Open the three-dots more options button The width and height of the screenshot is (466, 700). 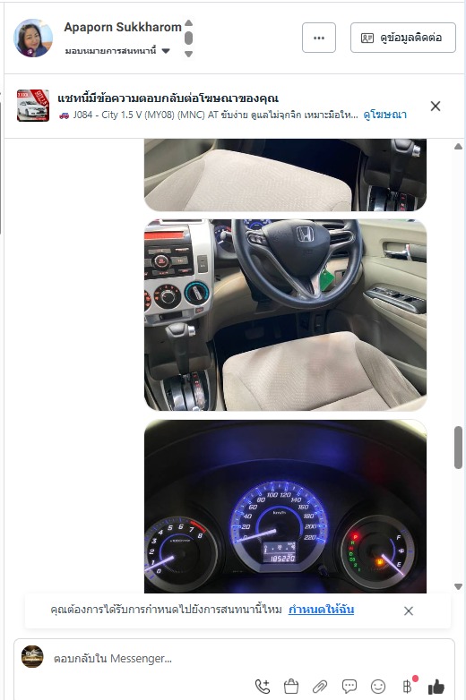point(318,38)
